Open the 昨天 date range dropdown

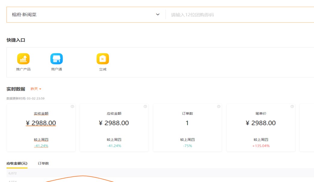click(36, 89)
